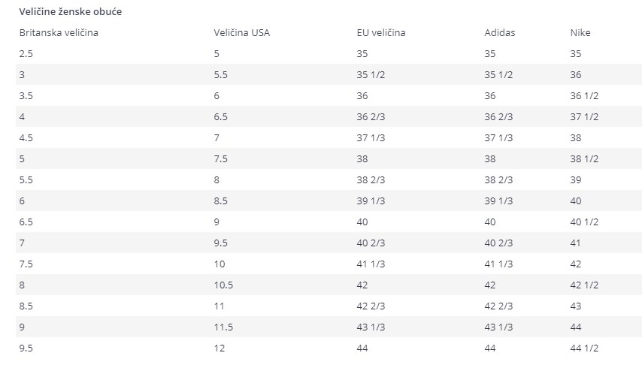Click Adidas size 41 1/3 cell
Viewport: 642px width, 374px height.
498,264
